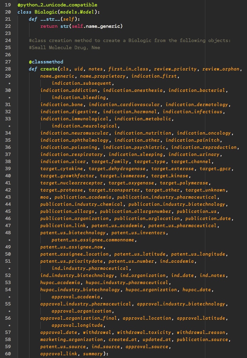The height and width of the screenshot is (358, 247).
Task: Click the patent_us_latitude parameter
Action: 140,254
